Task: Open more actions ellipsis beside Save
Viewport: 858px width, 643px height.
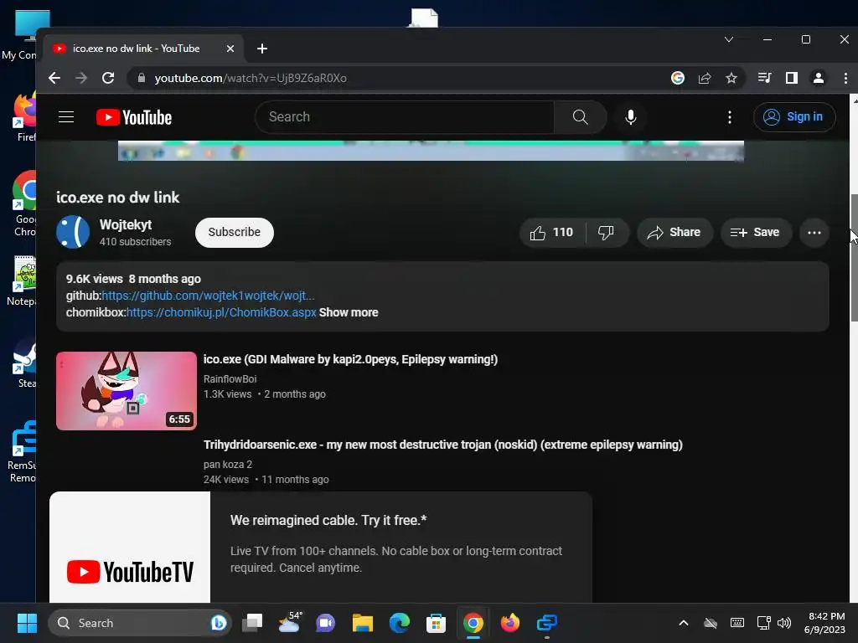Action: [x=814, y=233]
